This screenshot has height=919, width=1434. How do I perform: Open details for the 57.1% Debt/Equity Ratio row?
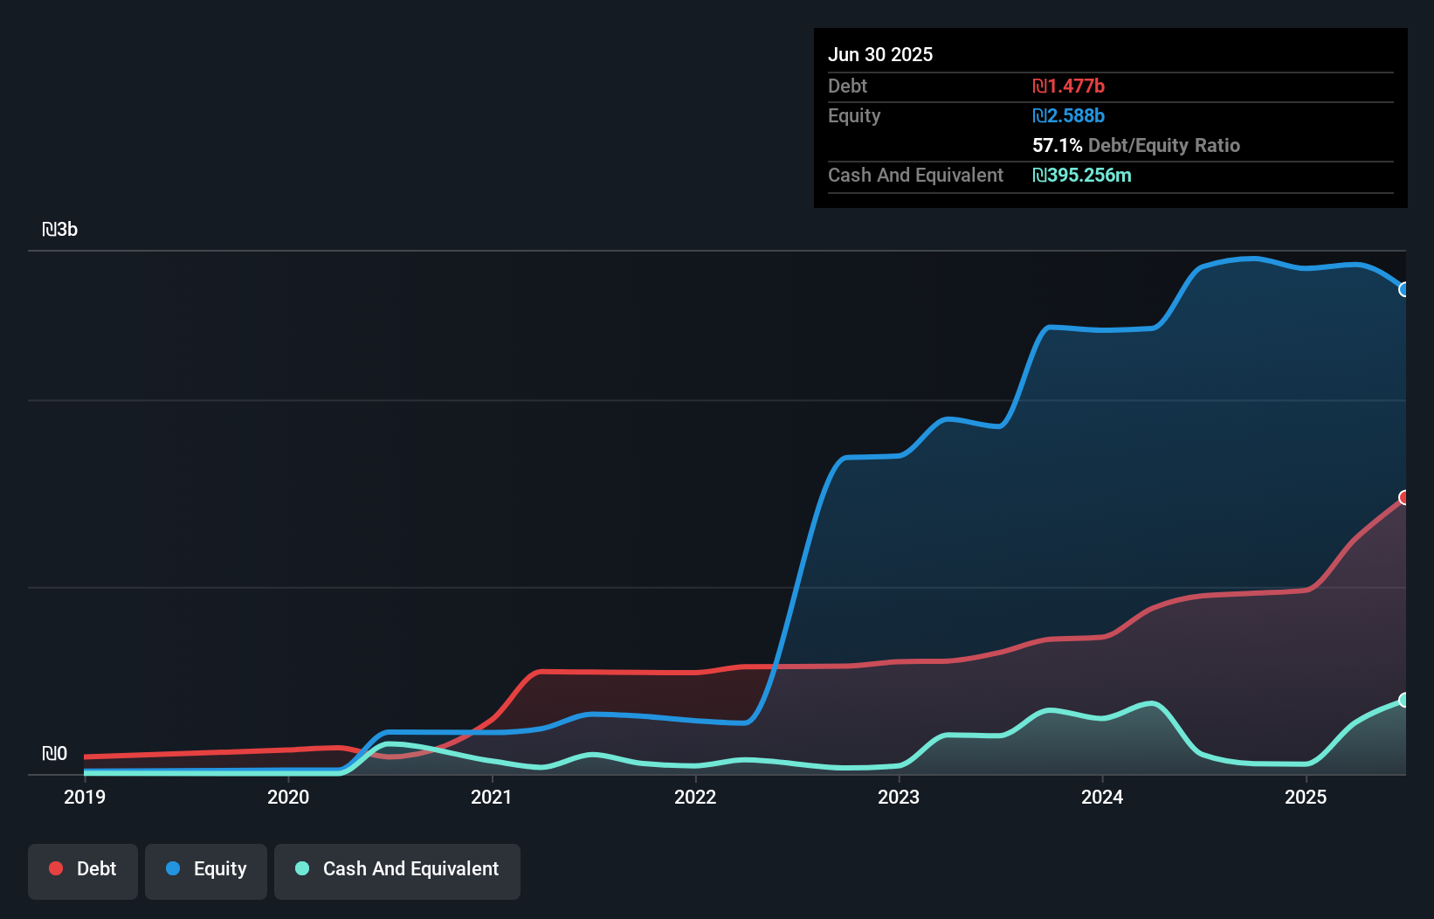(1136, 145)
